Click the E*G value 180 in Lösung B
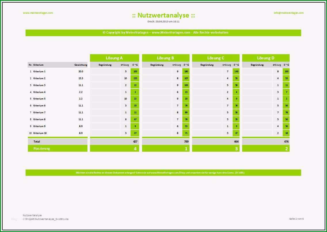Image resolution: width=327 pixels, height=232 pixels. pyautogui.click(x=186, y=71)
